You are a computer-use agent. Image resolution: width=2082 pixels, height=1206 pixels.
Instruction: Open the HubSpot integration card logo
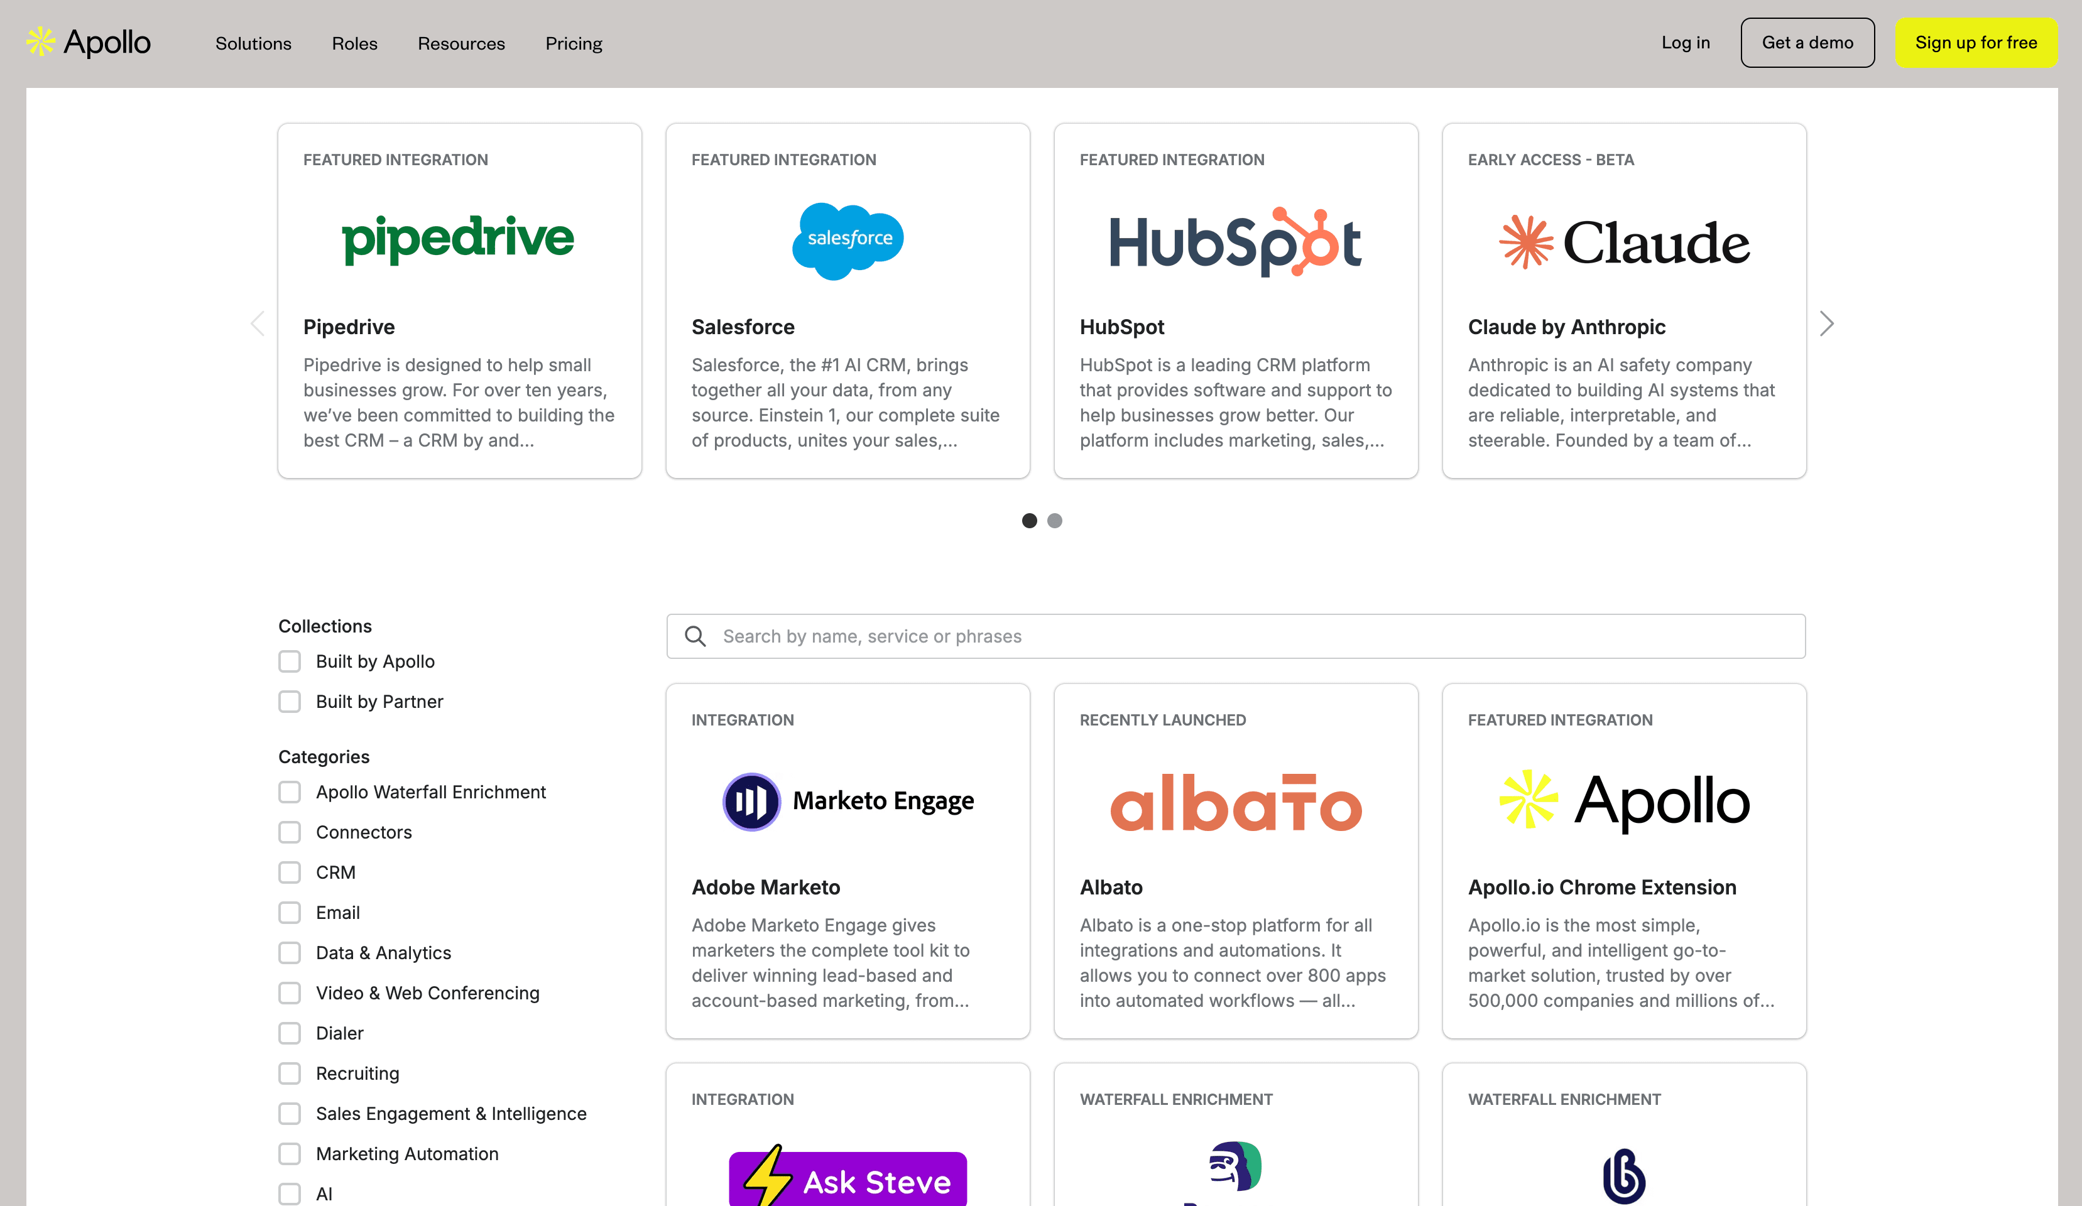[1234, 242]
